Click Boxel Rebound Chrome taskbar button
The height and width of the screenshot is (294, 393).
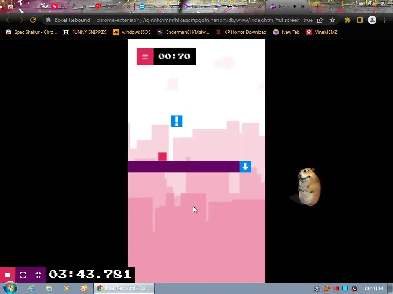[124, 288]
